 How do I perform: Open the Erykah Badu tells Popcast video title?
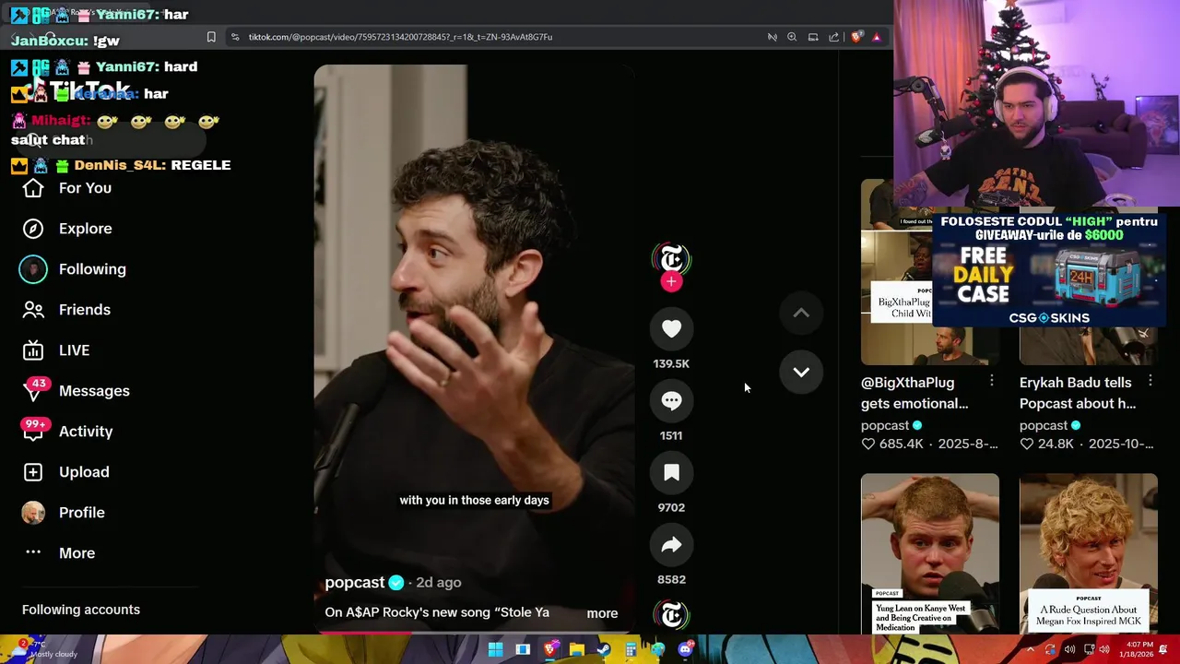coord(1078,393)
